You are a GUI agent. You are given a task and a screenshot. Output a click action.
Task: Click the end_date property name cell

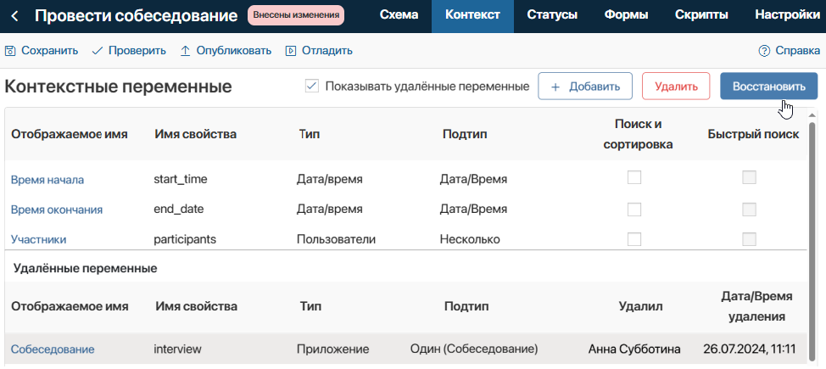(179, 209)
